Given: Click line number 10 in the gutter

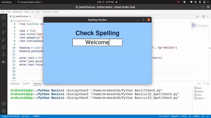Looking at the screenshot, I should (14, 48).
